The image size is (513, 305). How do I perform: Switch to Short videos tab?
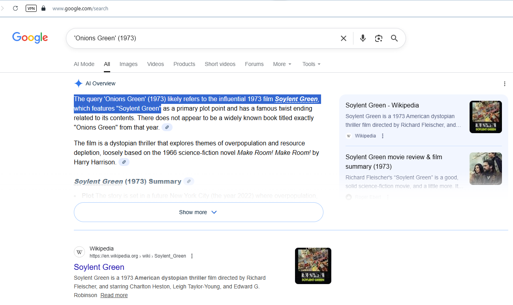pyautogui.click(x=220, y=64)
